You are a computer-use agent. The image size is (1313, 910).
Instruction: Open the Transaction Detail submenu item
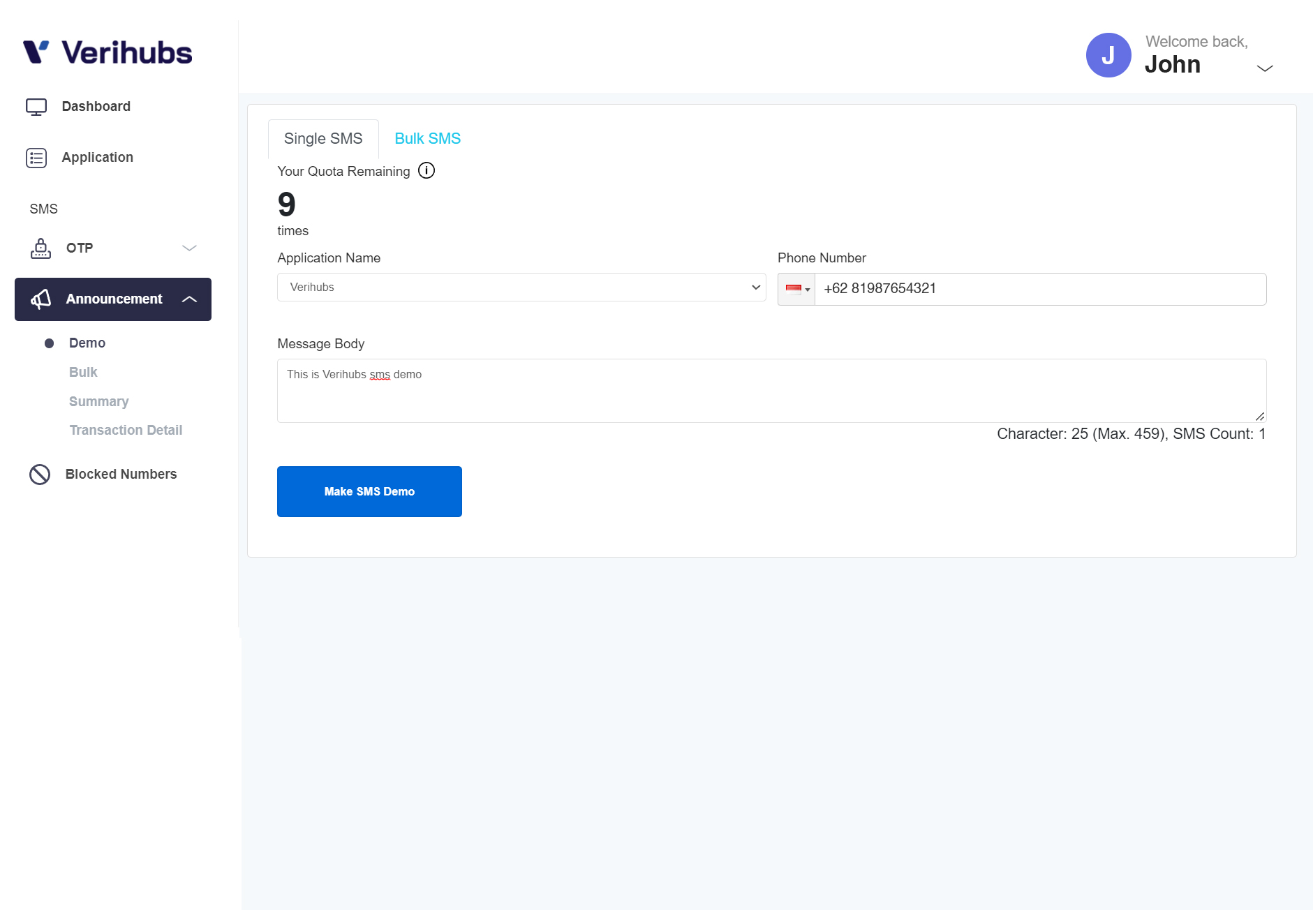pos(126,431)
